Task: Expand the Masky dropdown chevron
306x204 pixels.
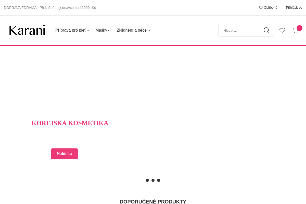Action: (x=109, y=31)
